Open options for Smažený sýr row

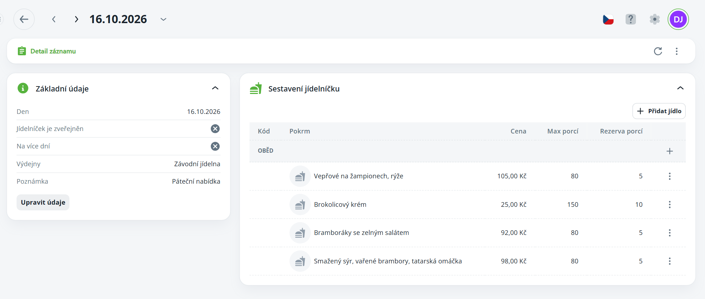click(670, 261)
